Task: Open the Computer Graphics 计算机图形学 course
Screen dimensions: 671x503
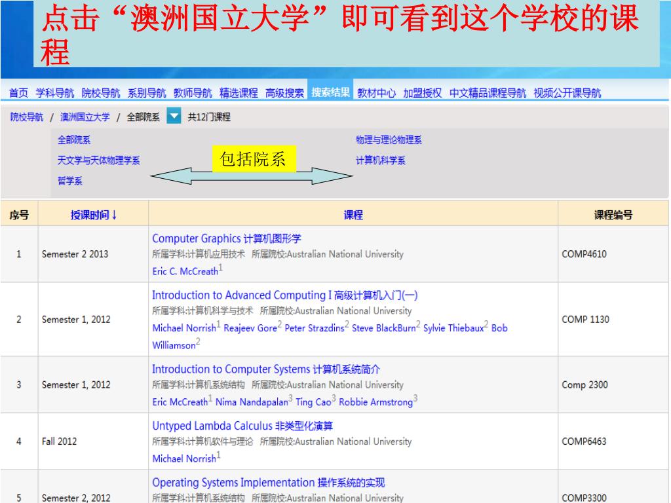Action: pos(227,238)
